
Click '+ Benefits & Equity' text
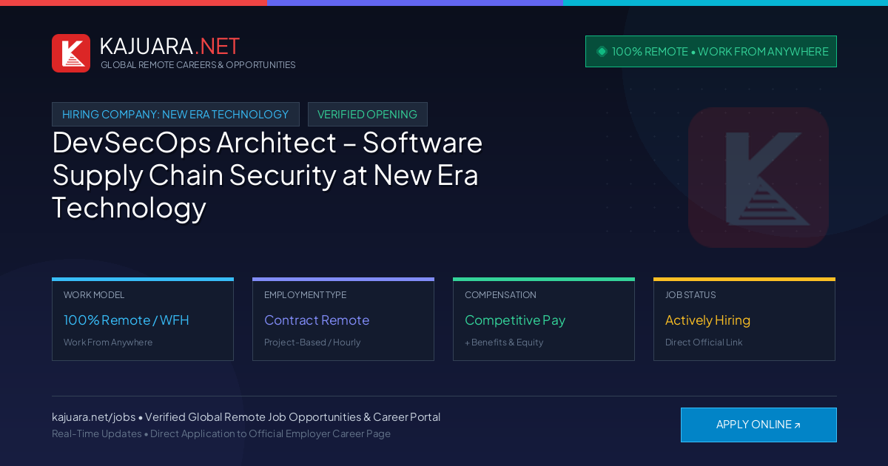(x=504, y=342)
